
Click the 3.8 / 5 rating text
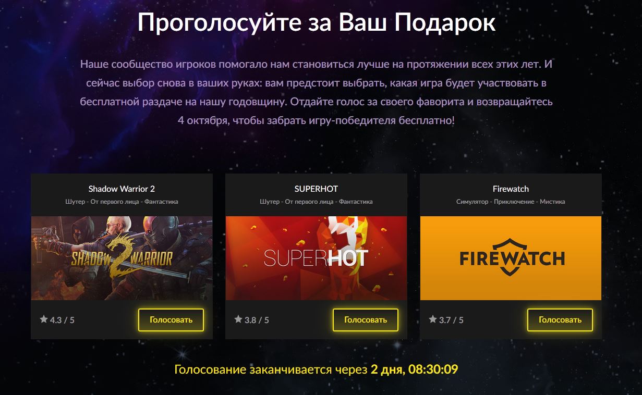click(x=257, y=320)
